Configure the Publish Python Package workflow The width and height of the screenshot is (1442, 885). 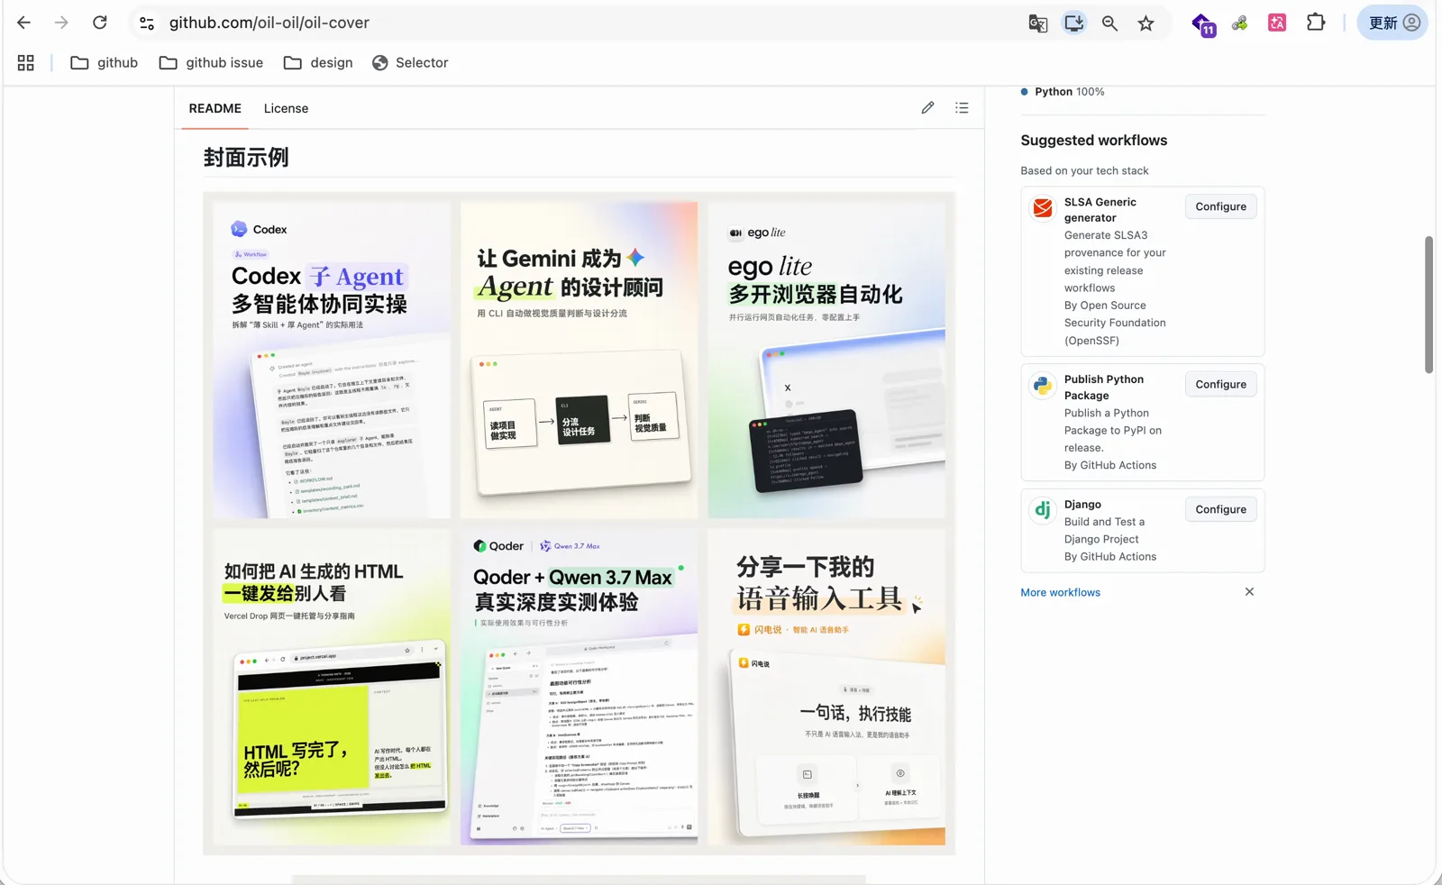[1220, 384]
